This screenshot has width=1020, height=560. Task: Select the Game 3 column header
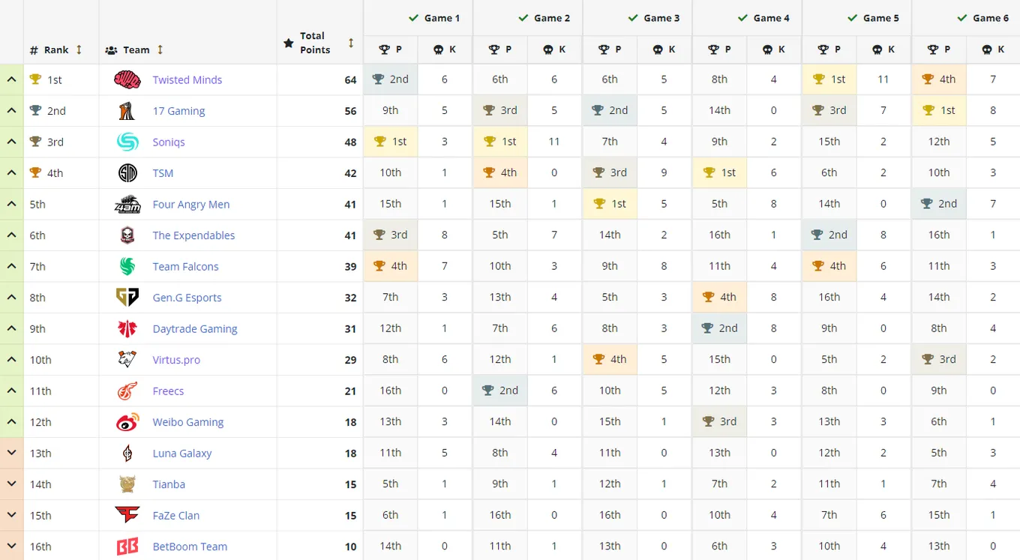637,18
